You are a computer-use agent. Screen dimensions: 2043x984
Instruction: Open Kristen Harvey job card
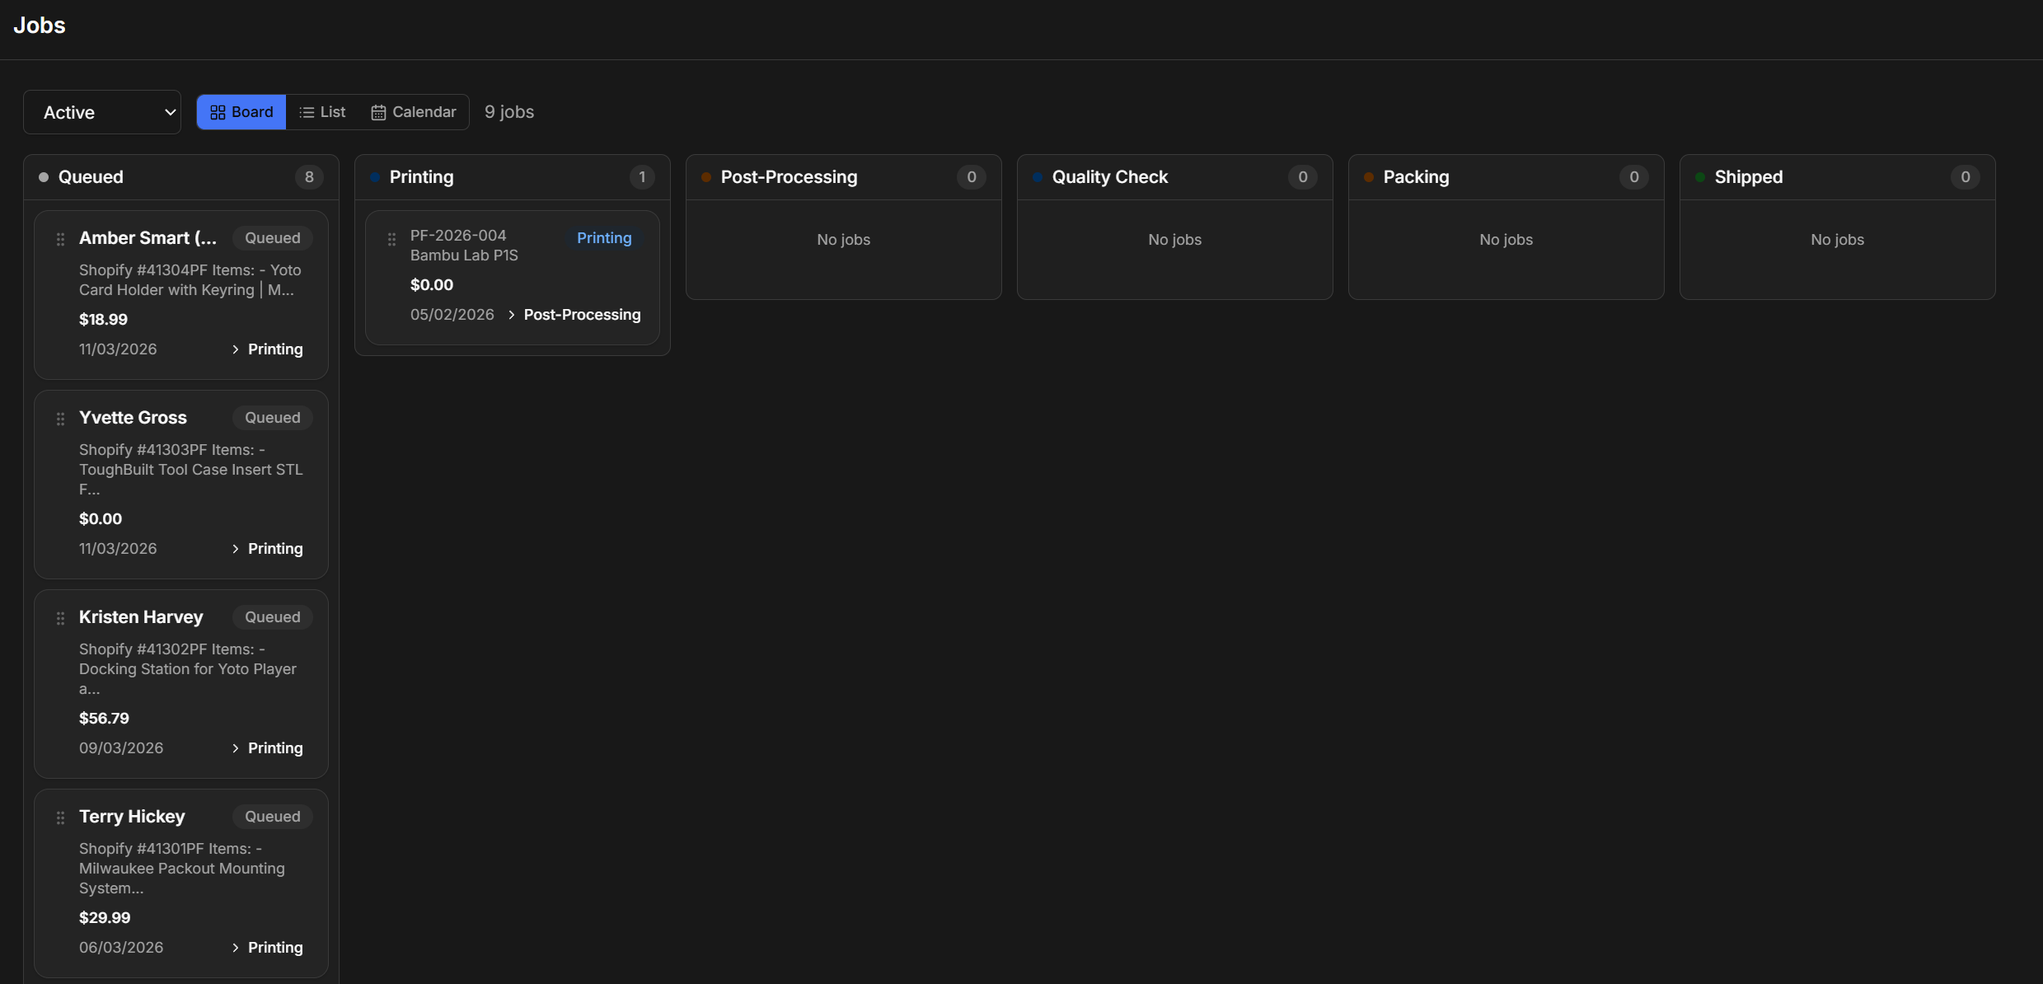141,617
